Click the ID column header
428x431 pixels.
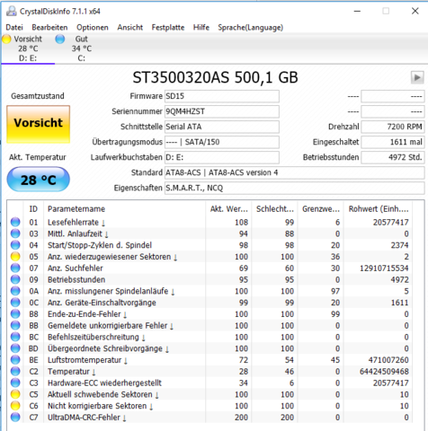coord(33,209)
